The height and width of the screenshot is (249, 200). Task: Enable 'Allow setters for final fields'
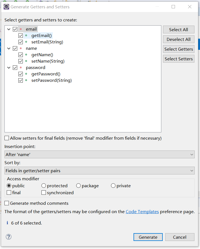tap(6, 138)
